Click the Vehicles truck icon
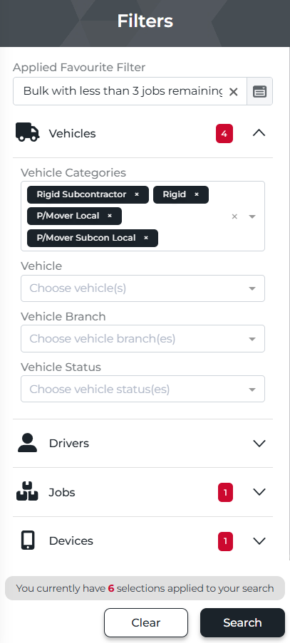This screenshot has width=290, height=643. click(28, 132)
